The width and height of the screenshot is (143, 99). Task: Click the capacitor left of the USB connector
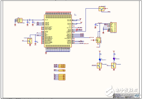coord(95,25)
